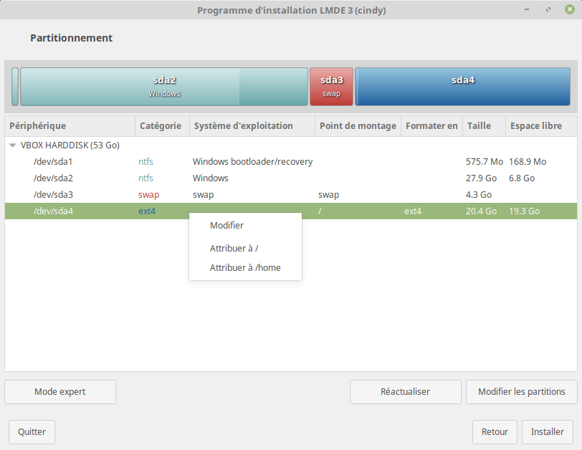The image size is (582, 450).
Task: Choose Modifier from the context menu
Action: [226, 225]
